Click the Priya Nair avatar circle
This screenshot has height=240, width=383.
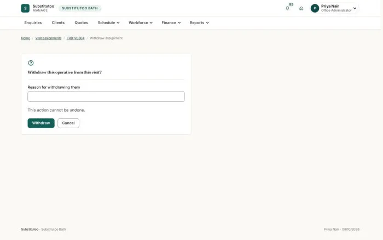pyautogui.click(x=315, y=8)
